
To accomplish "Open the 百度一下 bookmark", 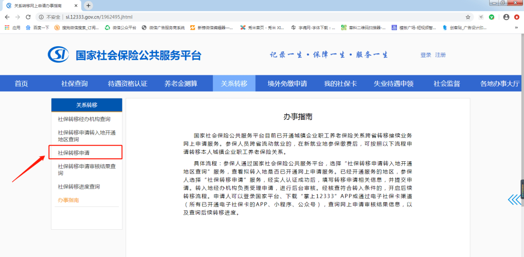I will click(x=38, y=28).
